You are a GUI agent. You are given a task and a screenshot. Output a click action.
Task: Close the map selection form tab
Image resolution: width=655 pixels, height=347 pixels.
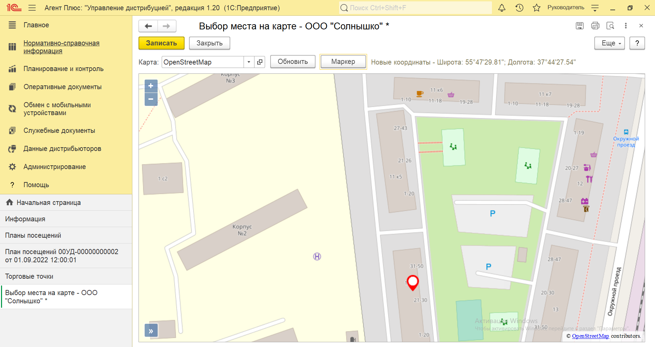pos(641,26)
